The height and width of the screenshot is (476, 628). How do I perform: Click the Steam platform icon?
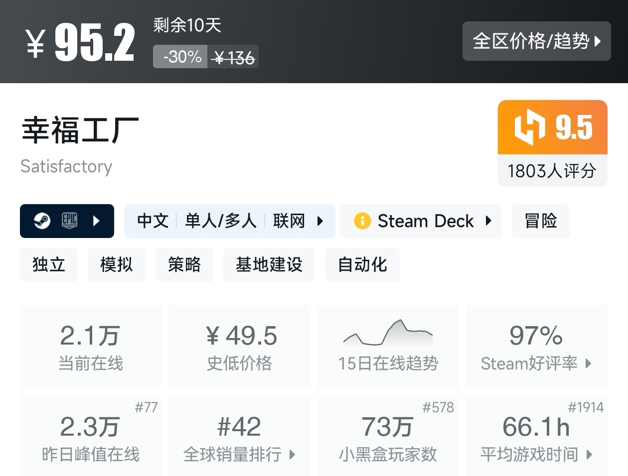tap(42, 221)
